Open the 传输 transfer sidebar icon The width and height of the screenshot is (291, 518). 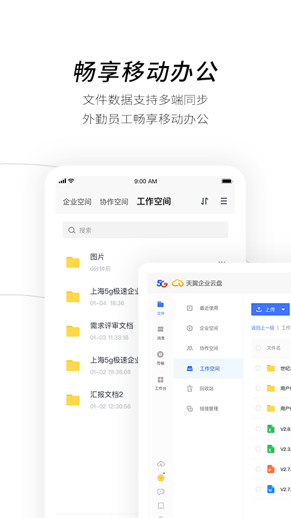tap(160, 358)
